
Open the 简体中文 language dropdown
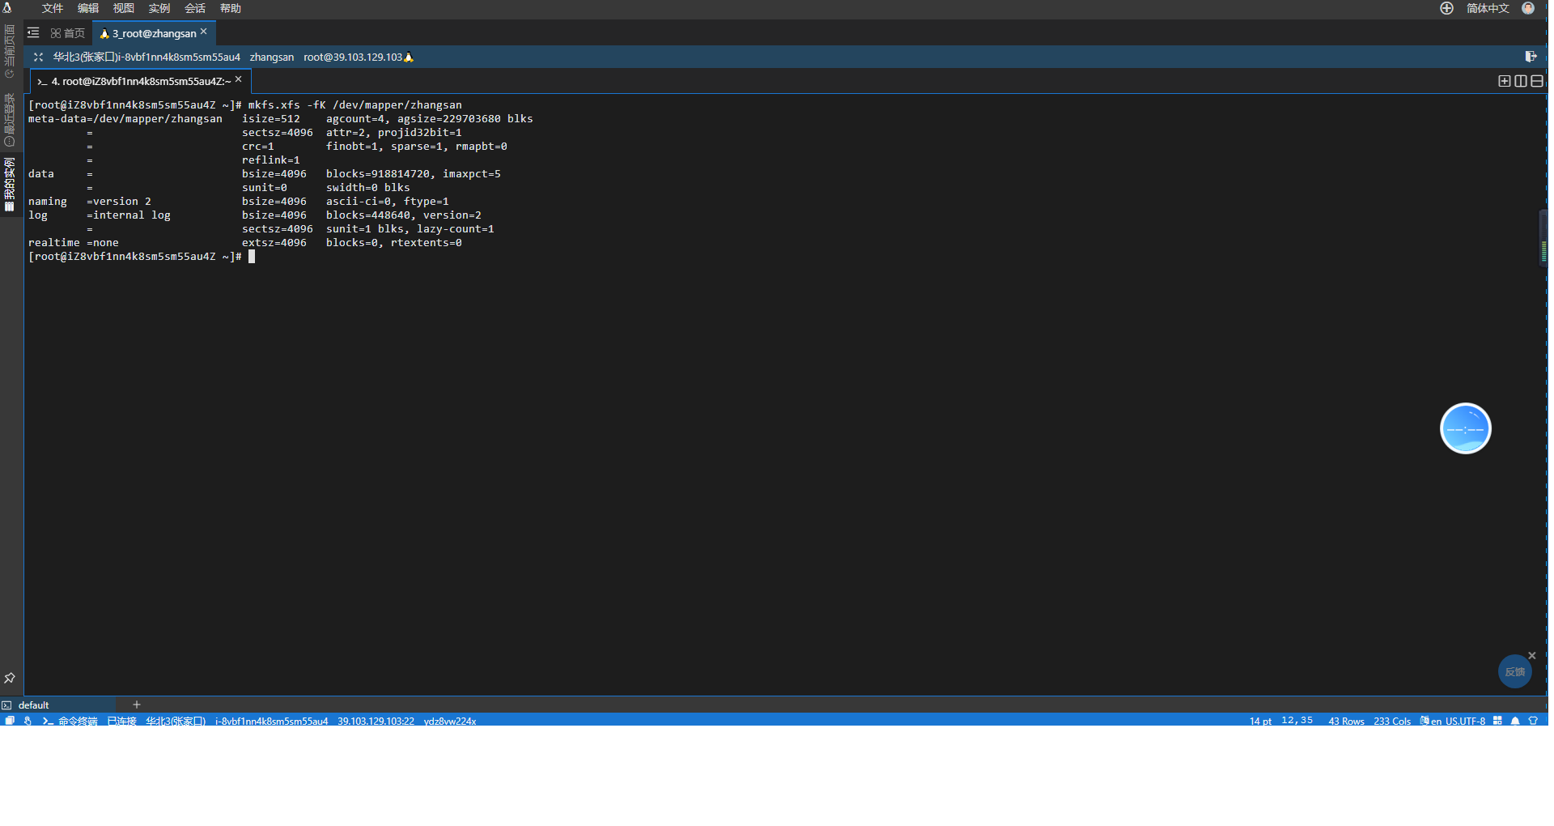point(1488,8)
